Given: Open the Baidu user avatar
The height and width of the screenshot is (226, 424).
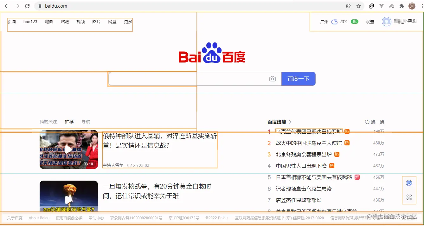Looking at the screenshot, I should (x=386, y=22).
